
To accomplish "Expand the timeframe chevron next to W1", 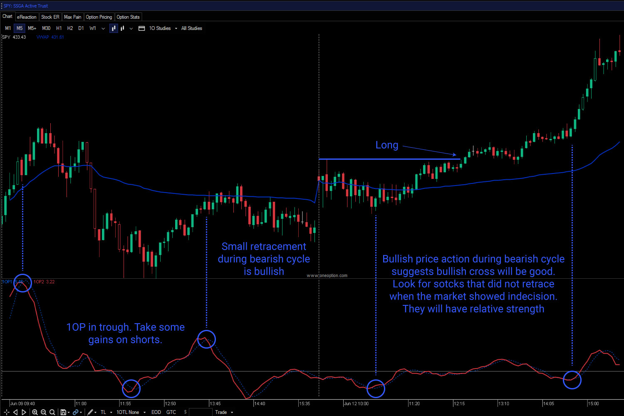I will pos(103,28).
